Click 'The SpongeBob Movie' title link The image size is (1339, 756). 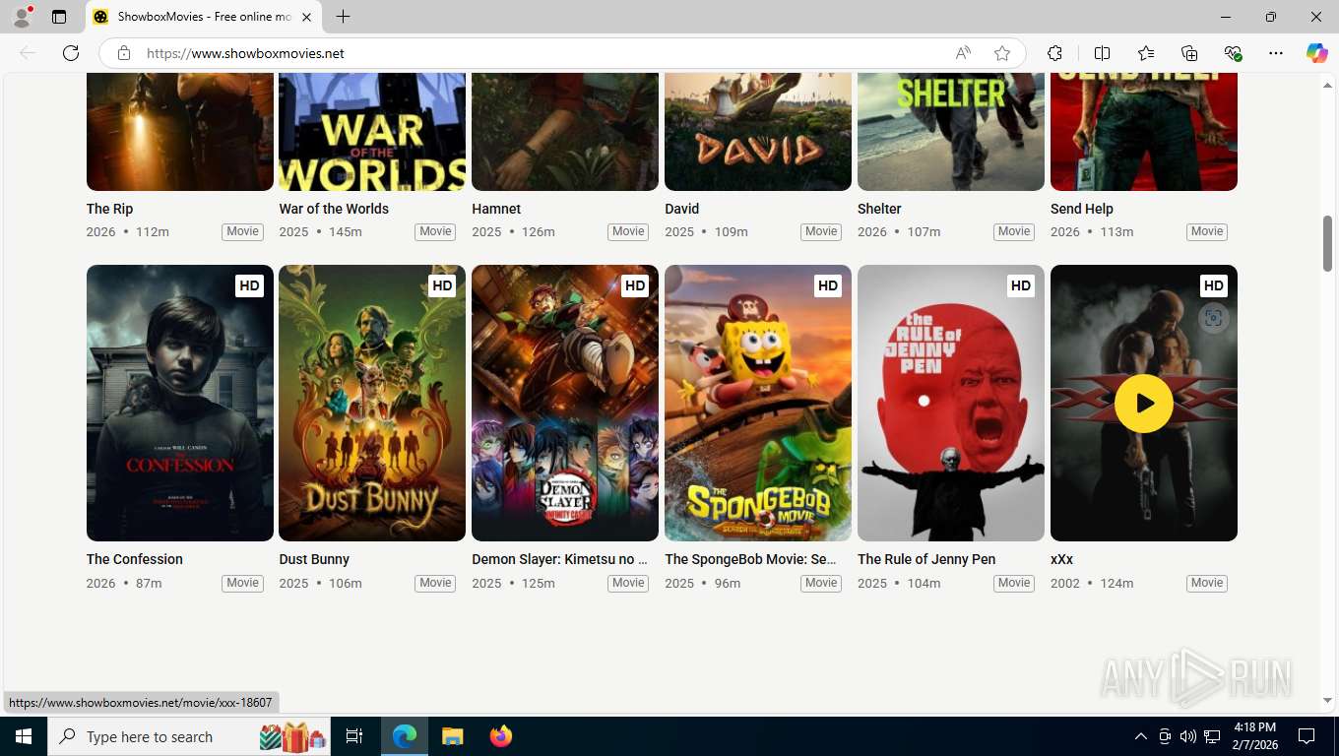(750, 559)
